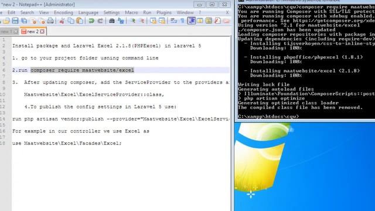Click the Print toolbar icon
The height and width of the screenshot is (211, 375).
[x=50, y=21]
